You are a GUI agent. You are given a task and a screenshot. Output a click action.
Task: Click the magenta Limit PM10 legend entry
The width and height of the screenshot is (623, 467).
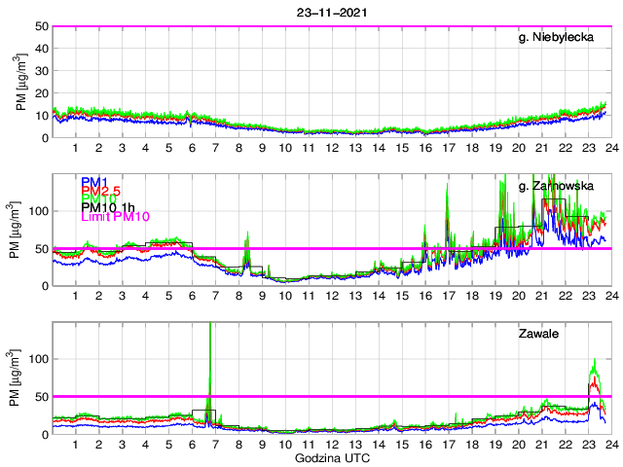[x=116, y=228]
